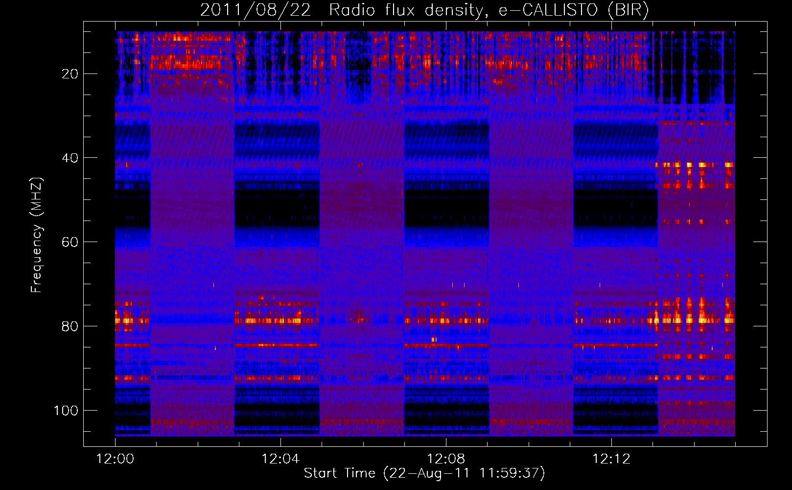792x490 pixels.
Task: Click the '12:04' time tick label
Action: [280, 459]
